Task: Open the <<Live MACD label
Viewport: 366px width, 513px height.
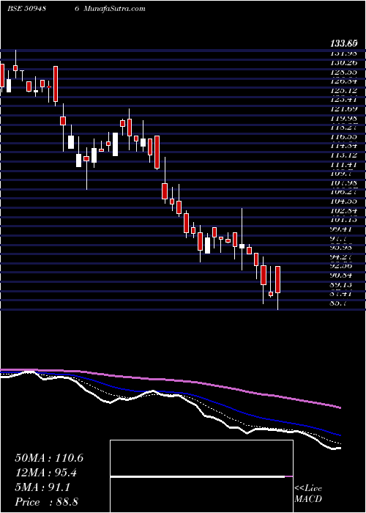Action: click(308, 494)
